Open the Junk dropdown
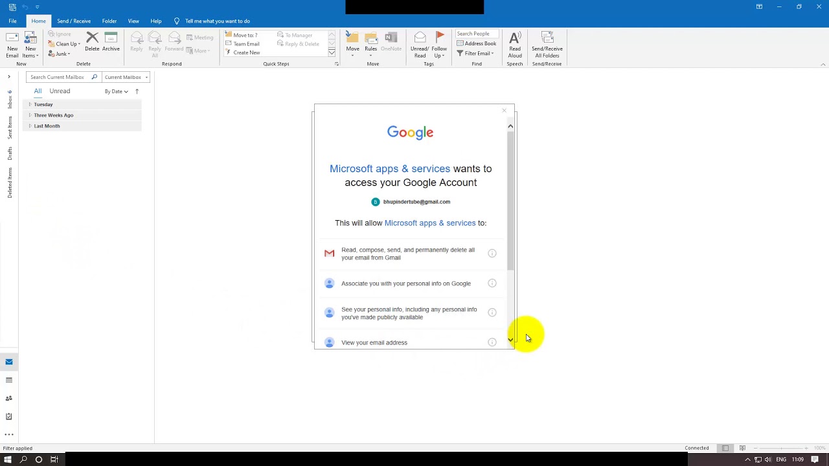The image size is (829, 466). pyautogui.click(x=59, y=54)
